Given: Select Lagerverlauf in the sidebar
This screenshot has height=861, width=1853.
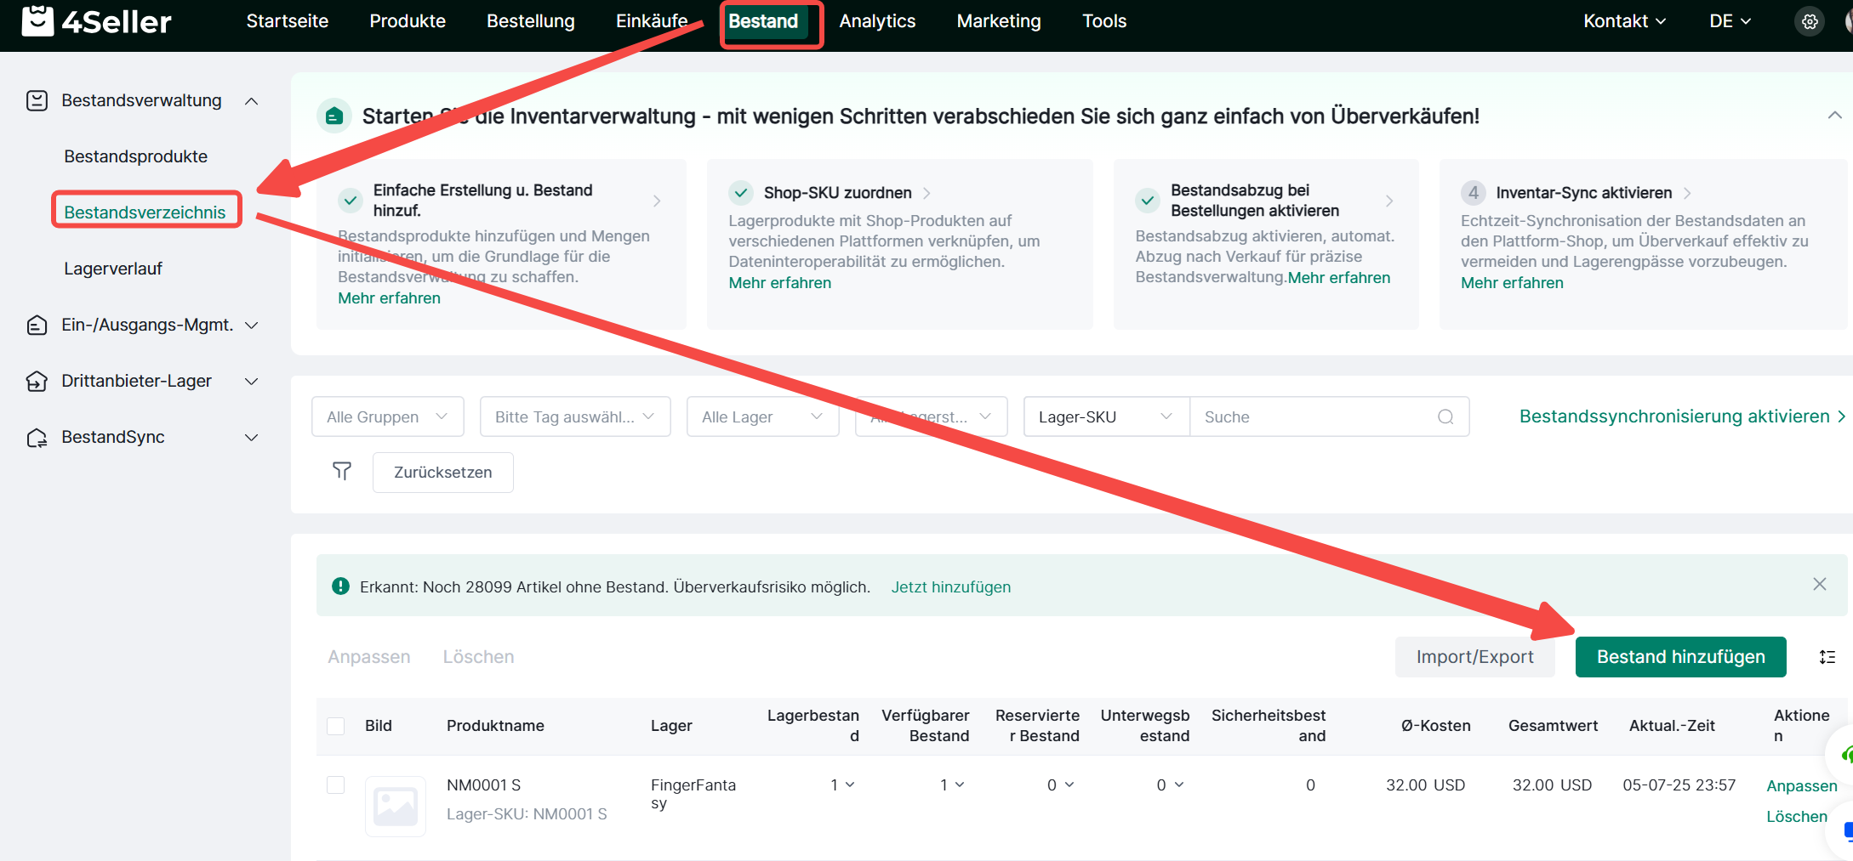Looking at the screenshot, I should tap(113, 269).
